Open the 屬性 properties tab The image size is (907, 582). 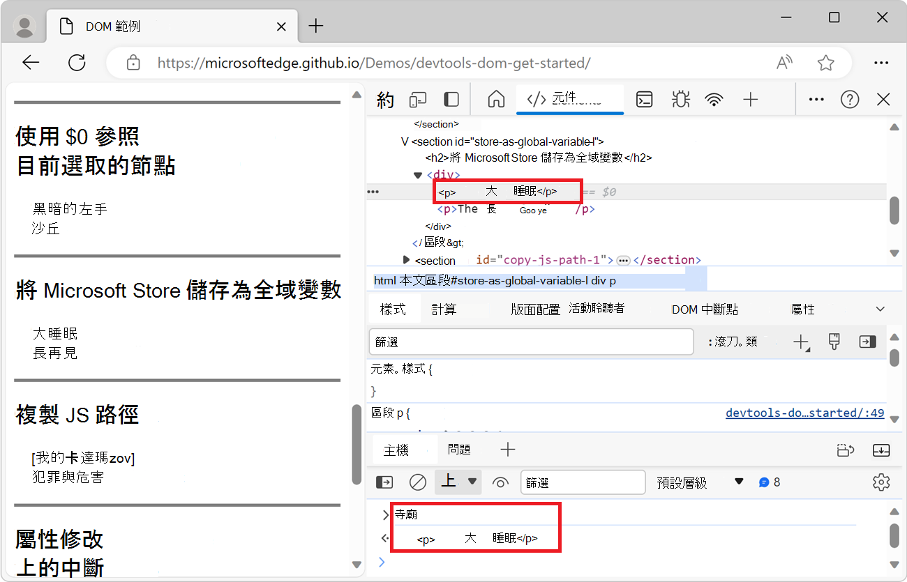803,309
